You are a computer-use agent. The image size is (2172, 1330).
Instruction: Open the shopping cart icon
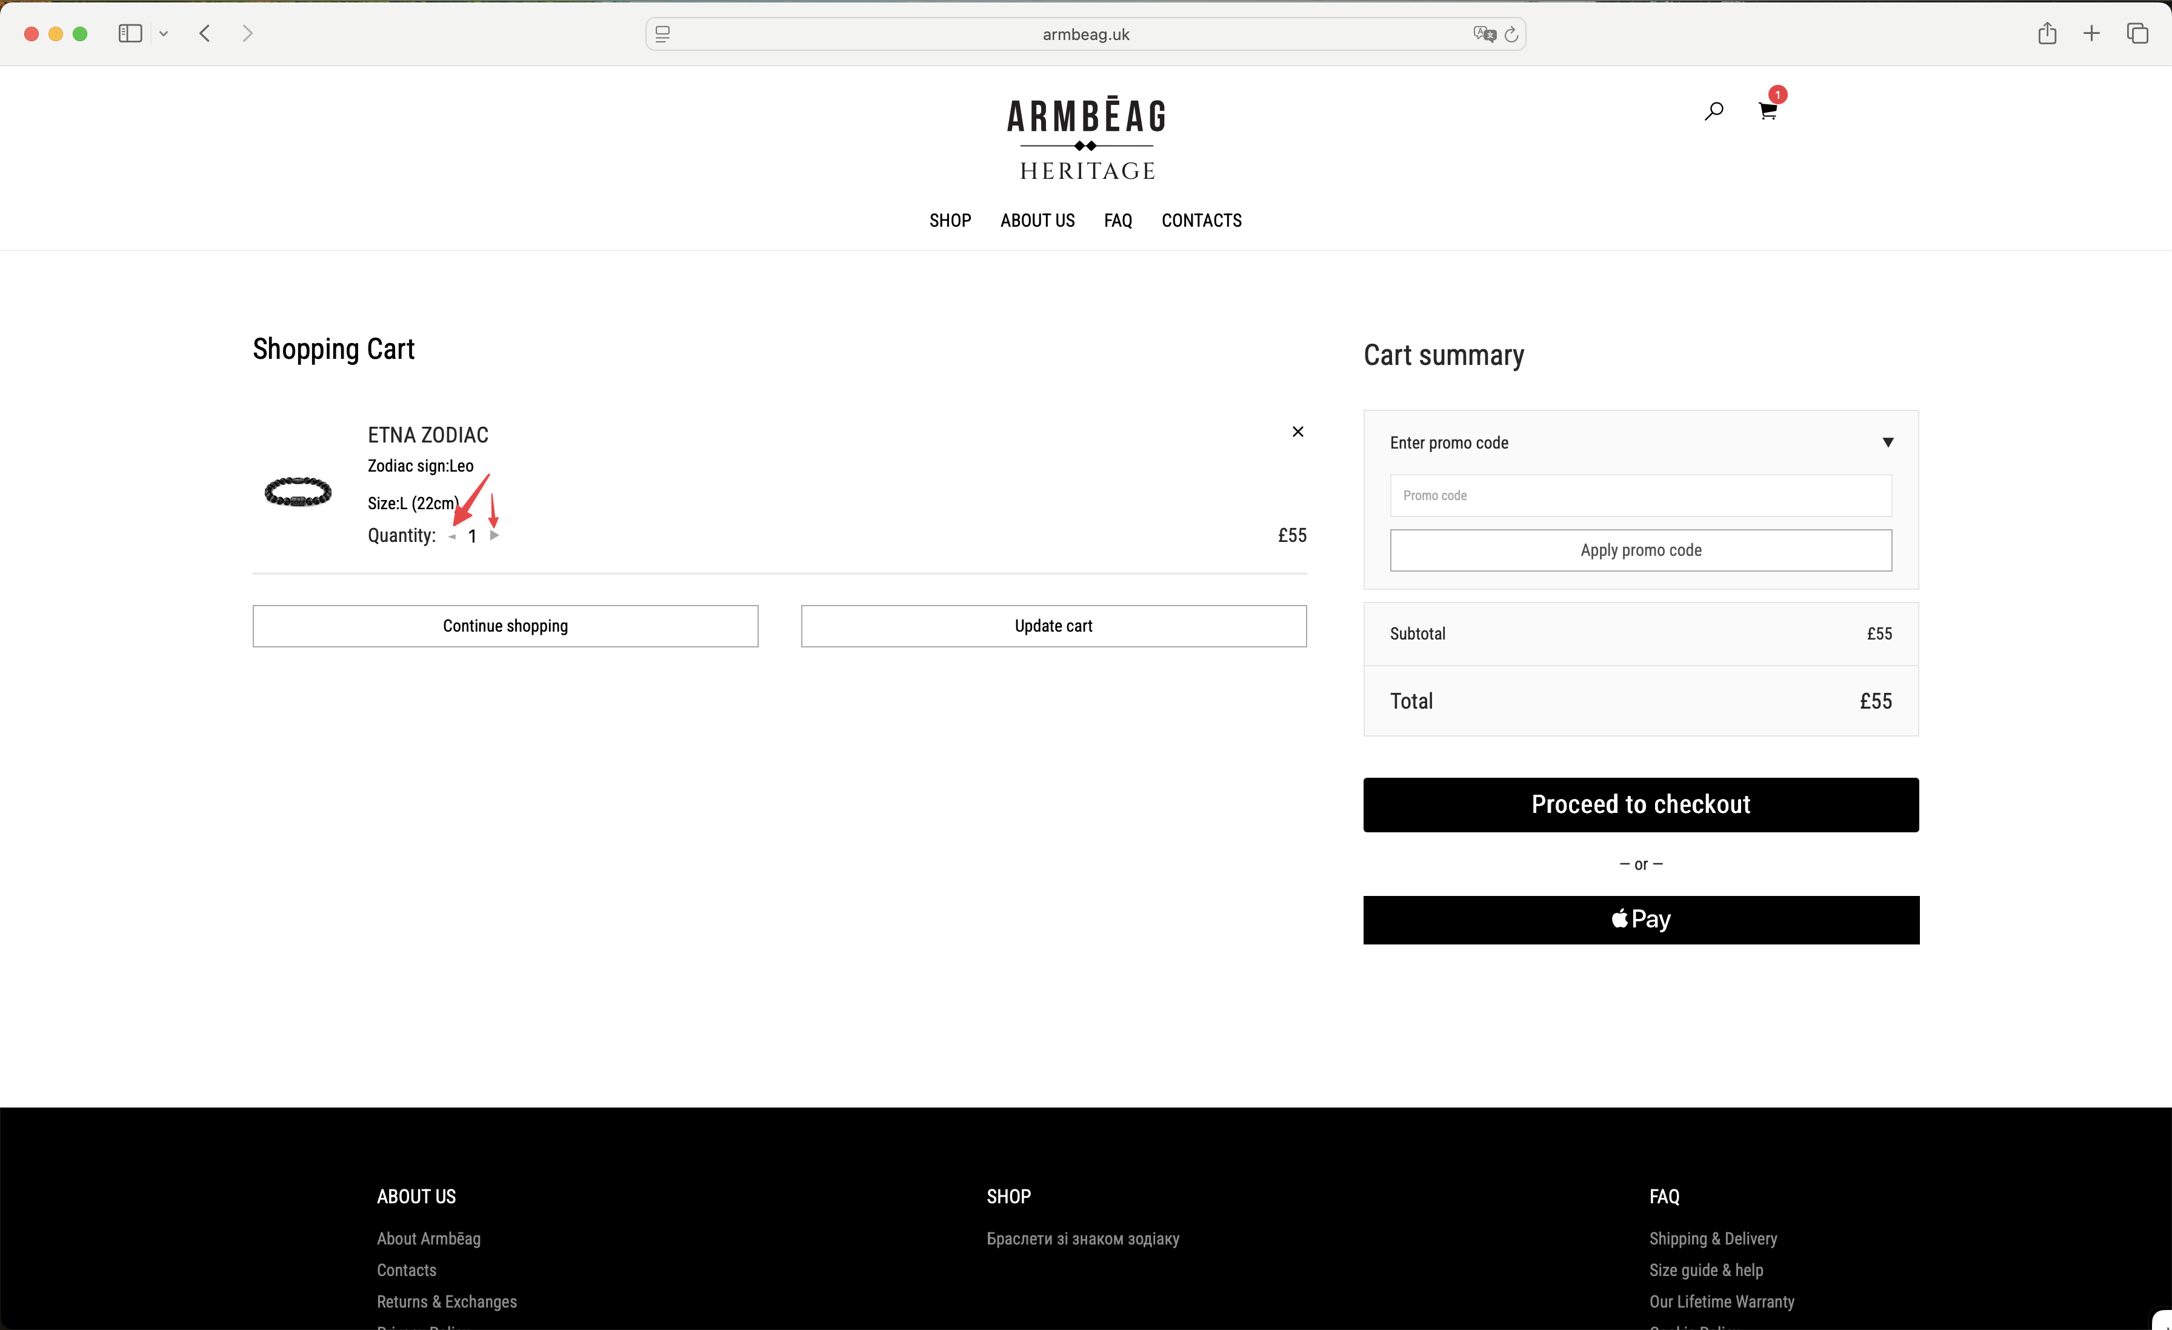coord(1767,111)
